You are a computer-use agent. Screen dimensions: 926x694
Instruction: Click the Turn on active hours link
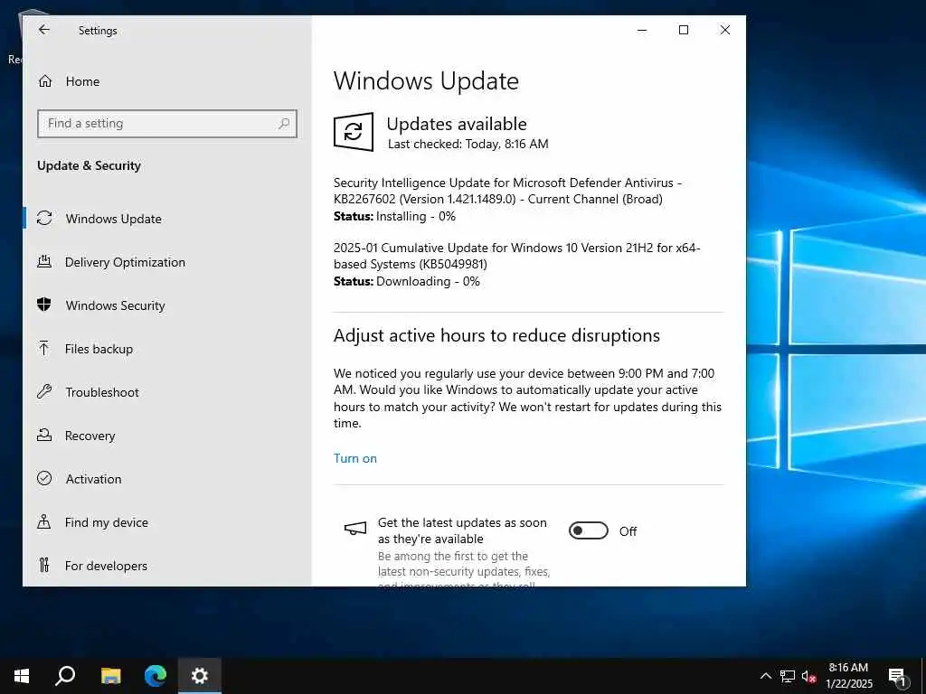pyautogui.click(x=354, y=458)
